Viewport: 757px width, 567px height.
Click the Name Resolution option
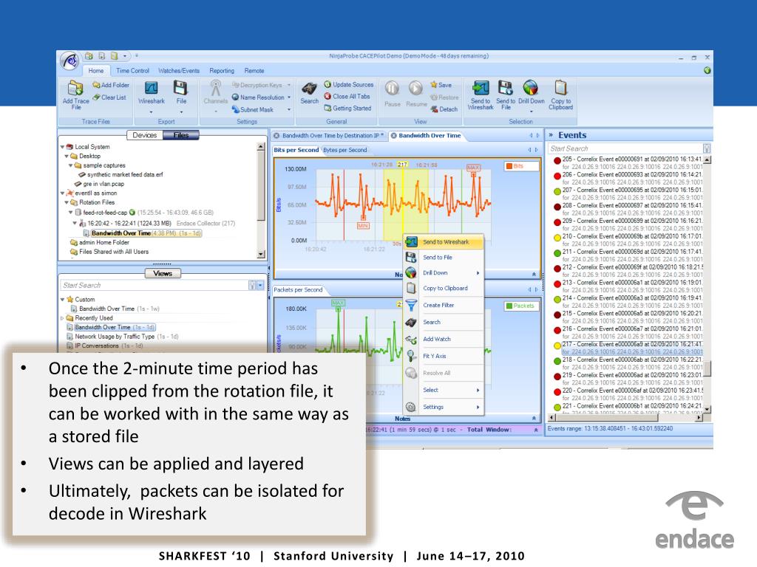(x=261, y=97)
